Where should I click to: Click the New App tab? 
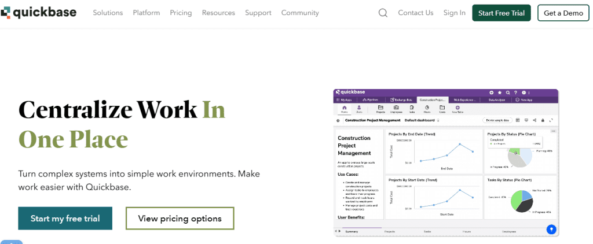(524, 100)
